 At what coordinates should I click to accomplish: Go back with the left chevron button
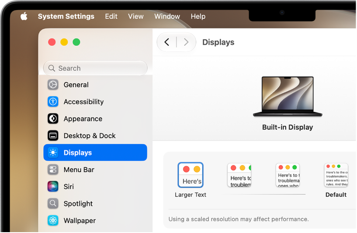[x=167, y=42]
